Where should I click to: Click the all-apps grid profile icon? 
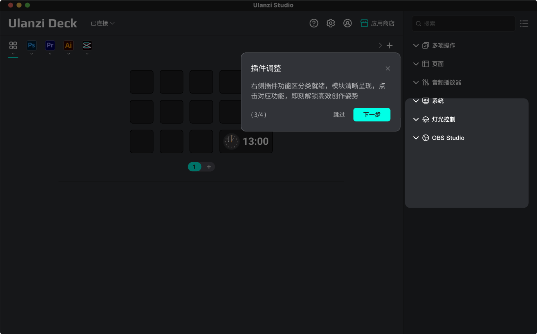pos(13,45)
